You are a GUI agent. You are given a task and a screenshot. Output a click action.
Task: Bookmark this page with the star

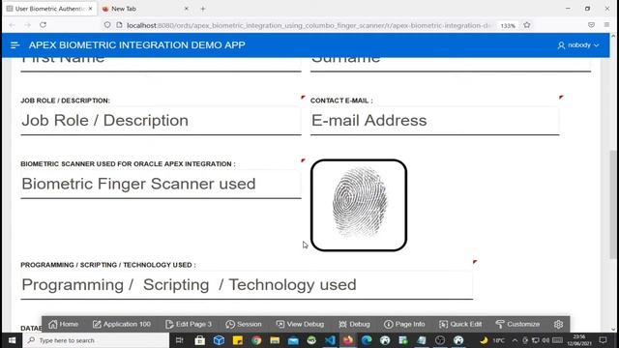pyautogui.click(x=527, y=25)
